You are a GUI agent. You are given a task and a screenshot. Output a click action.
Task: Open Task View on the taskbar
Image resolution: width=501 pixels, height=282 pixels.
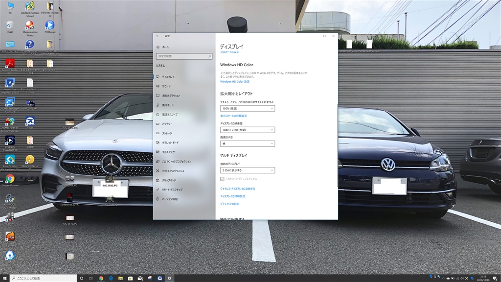pos(91,279)
